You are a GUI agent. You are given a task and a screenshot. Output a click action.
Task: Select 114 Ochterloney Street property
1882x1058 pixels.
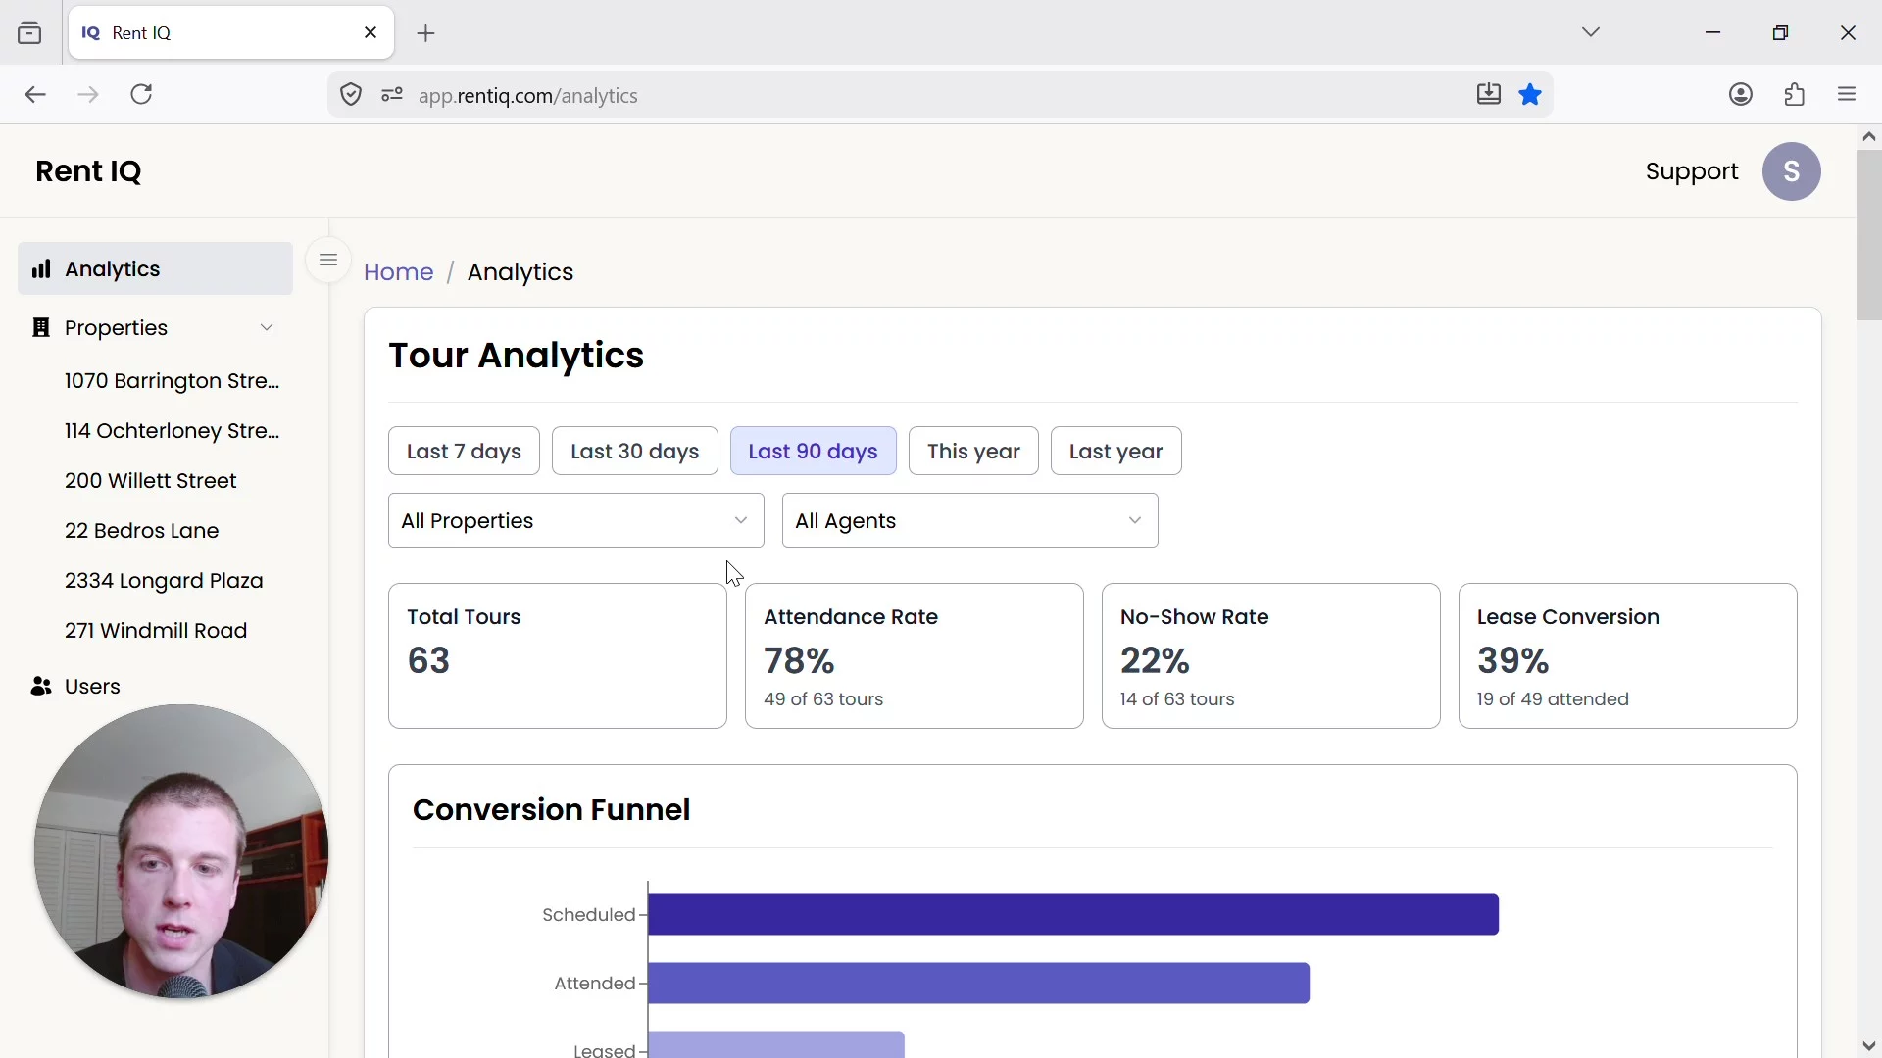[x=173, y=431]
